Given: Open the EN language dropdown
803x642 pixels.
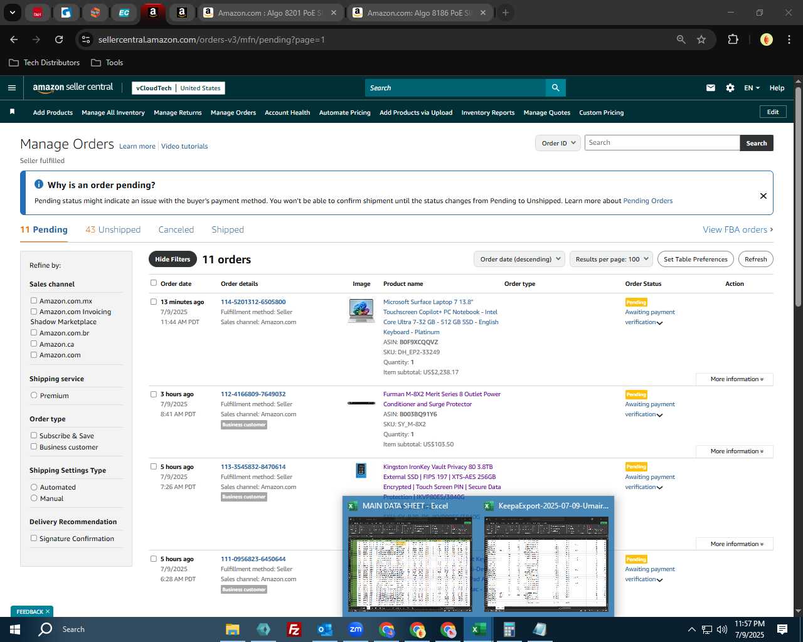Looking at the screenshot, I should 752,88.
